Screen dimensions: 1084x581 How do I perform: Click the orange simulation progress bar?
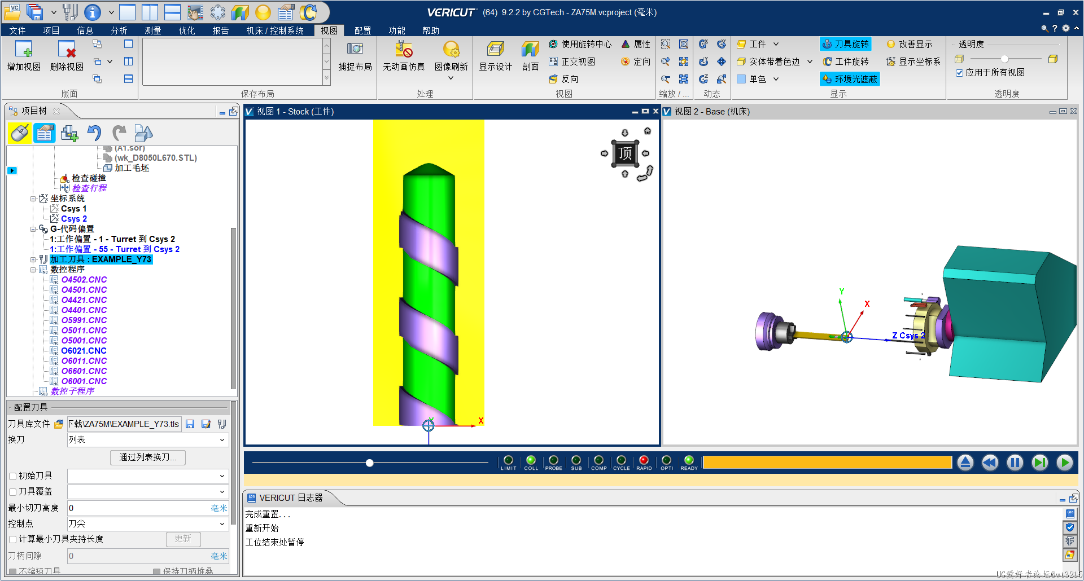(828, 463)
